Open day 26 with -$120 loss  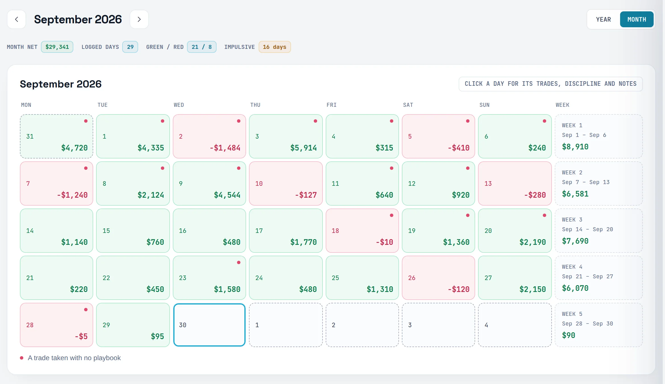439,278
